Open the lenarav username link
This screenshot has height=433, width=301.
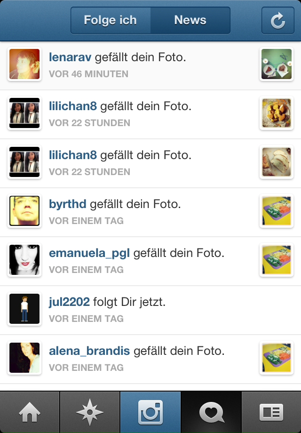point(70,57)
